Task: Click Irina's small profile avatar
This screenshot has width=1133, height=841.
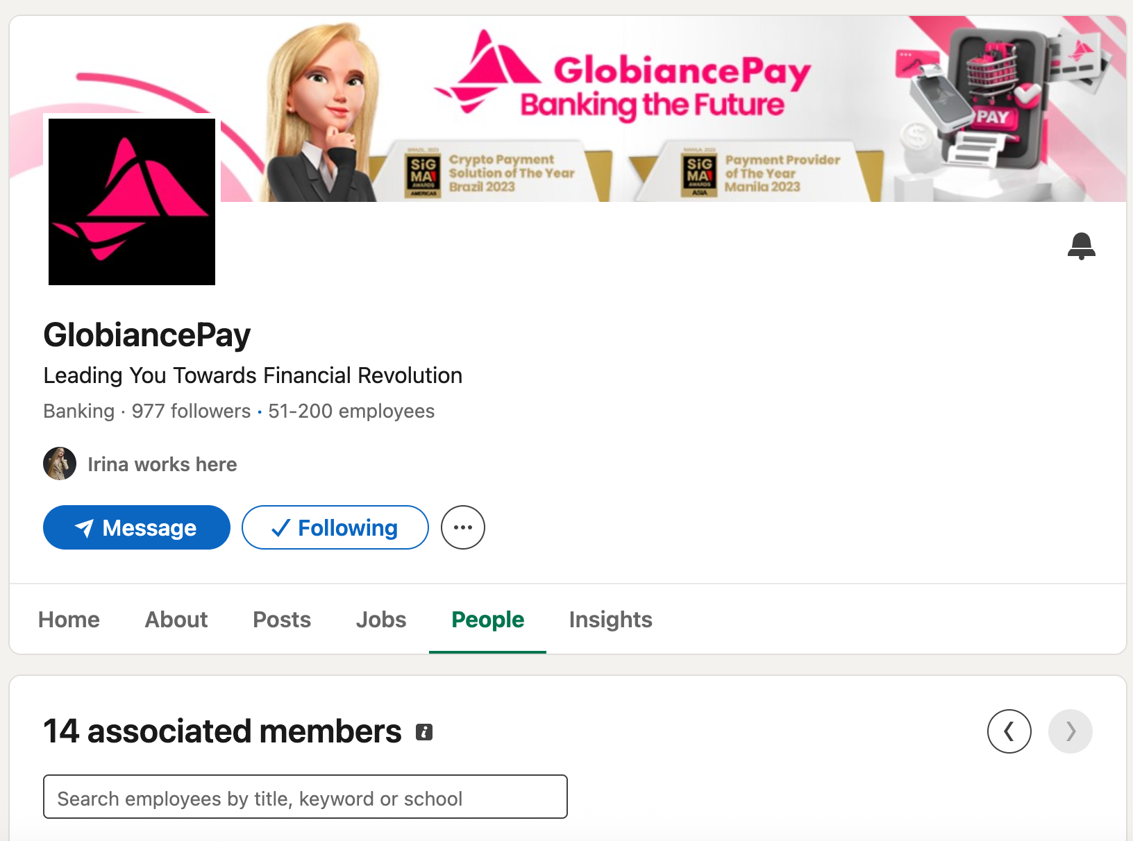Action: [60, 464]
